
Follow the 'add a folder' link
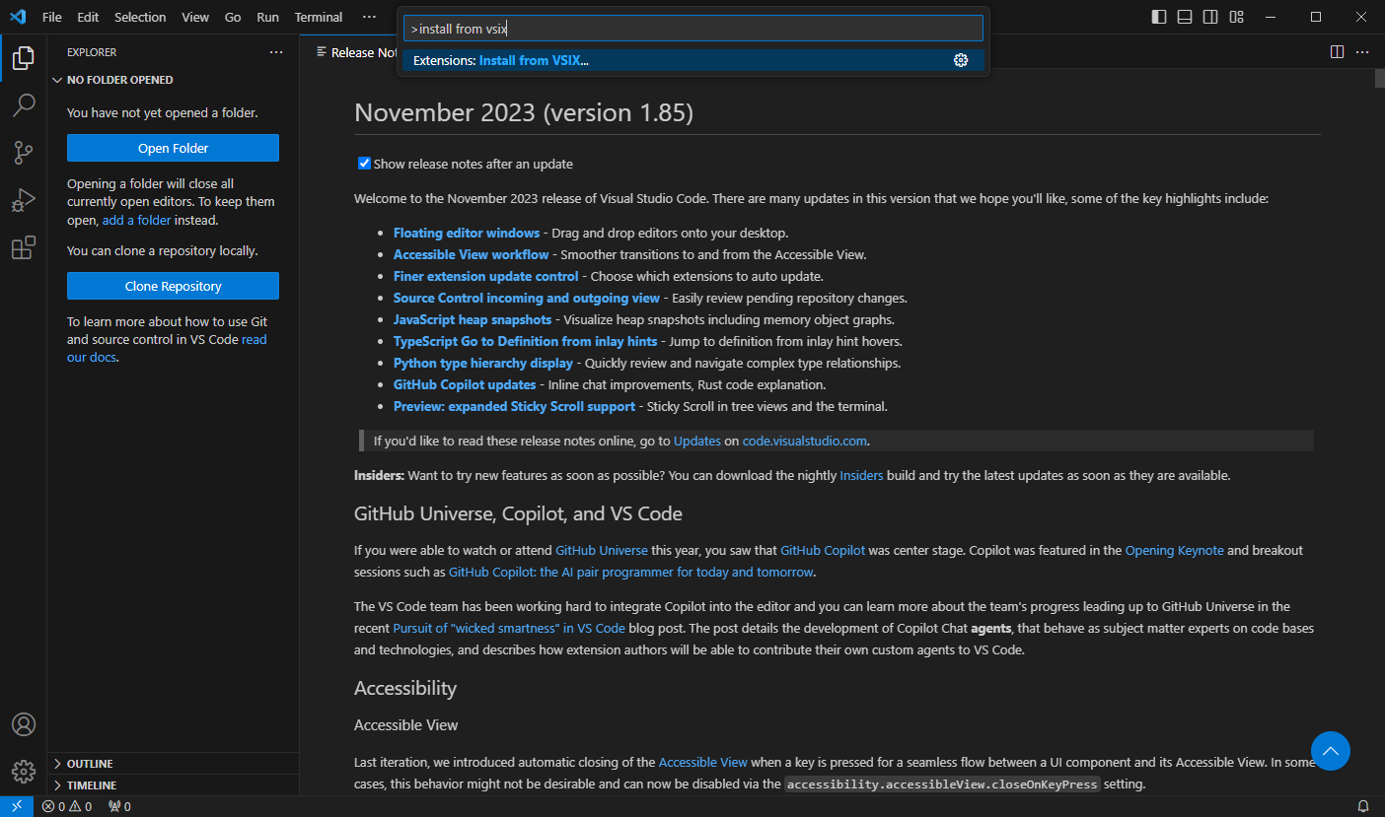(x=136, y=220)
